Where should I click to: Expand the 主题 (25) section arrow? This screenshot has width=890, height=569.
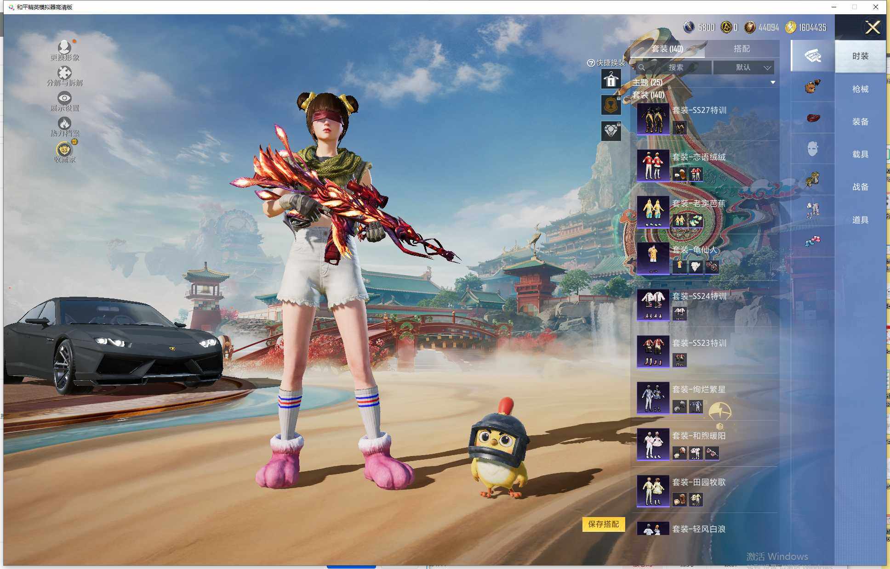(773, 83)
